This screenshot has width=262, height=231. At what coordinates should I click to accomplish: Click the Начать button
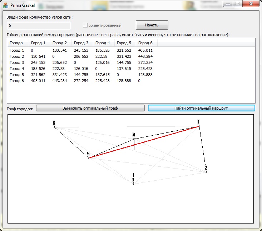152,25
